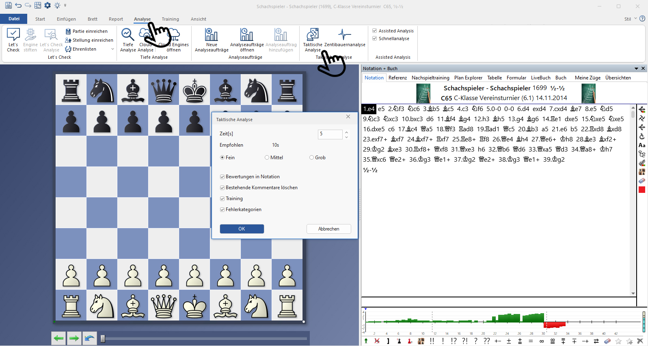Screen dimensions: 648x346
Task: Click green back arrow below board
Action: click(x=59, y=338)
